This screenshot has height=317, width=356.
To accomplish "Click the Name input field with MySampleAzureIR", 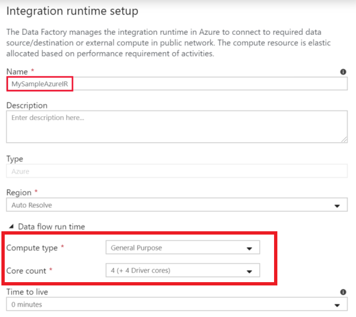I will (x=177, y=84).
